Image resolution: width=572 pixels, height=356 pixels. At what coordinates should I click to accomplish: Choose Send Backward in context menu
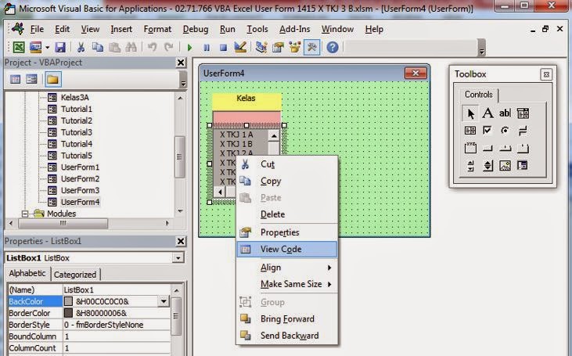[286, 336]
